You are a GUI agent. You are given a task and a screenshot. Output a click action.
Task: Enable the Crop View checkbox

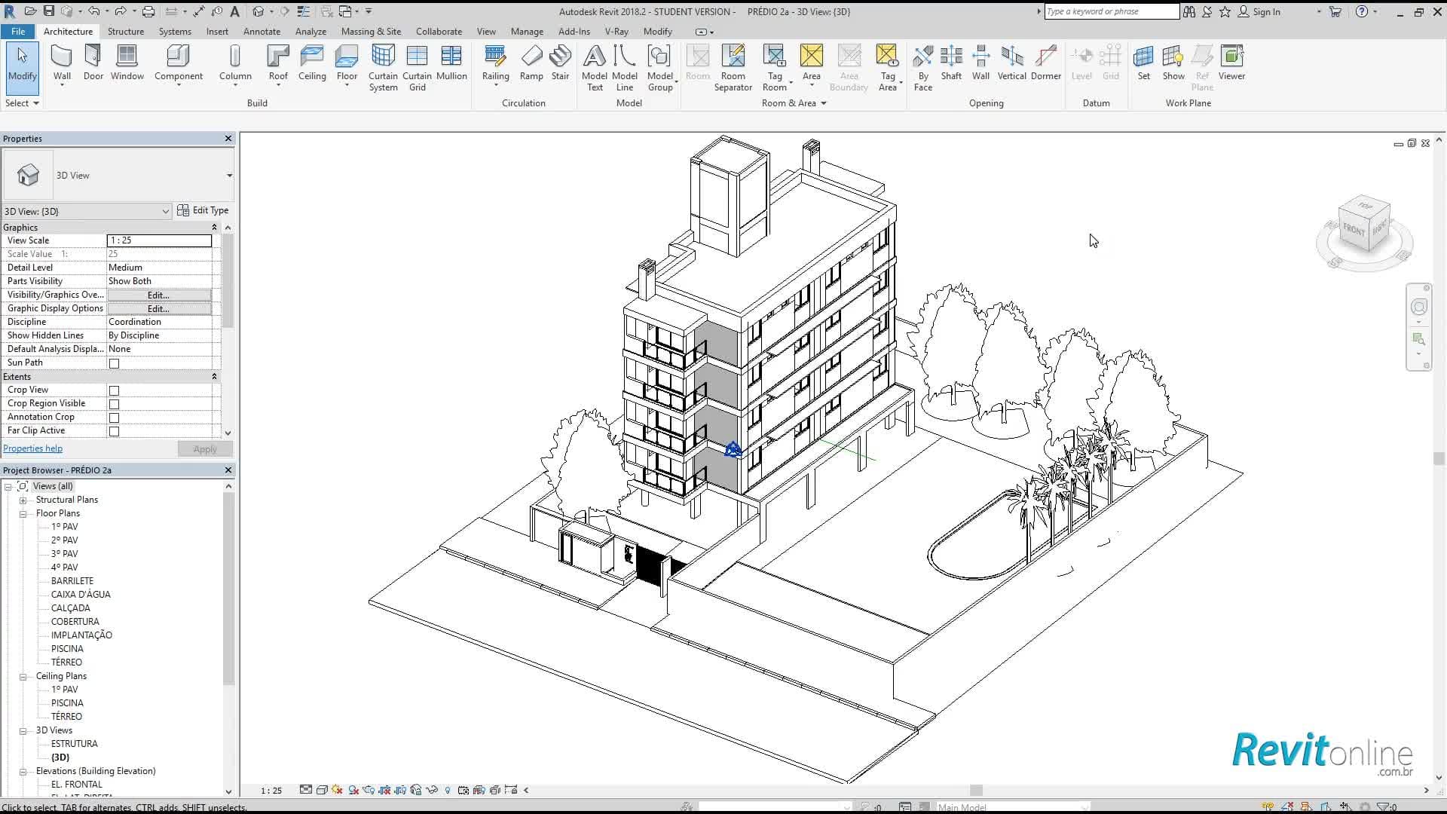pyautogui.click(x=114, y=390)
